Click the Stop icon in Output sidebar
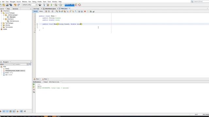This screenshot has height=117, width=209. click(x=34, y=90)
